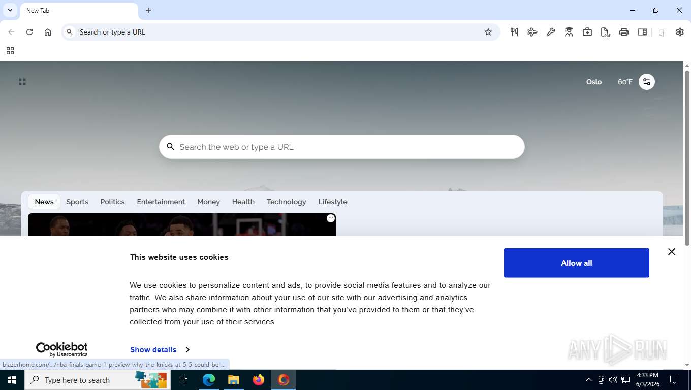Click the Oslo weather location
691x390 pixels.
[594, 82]
